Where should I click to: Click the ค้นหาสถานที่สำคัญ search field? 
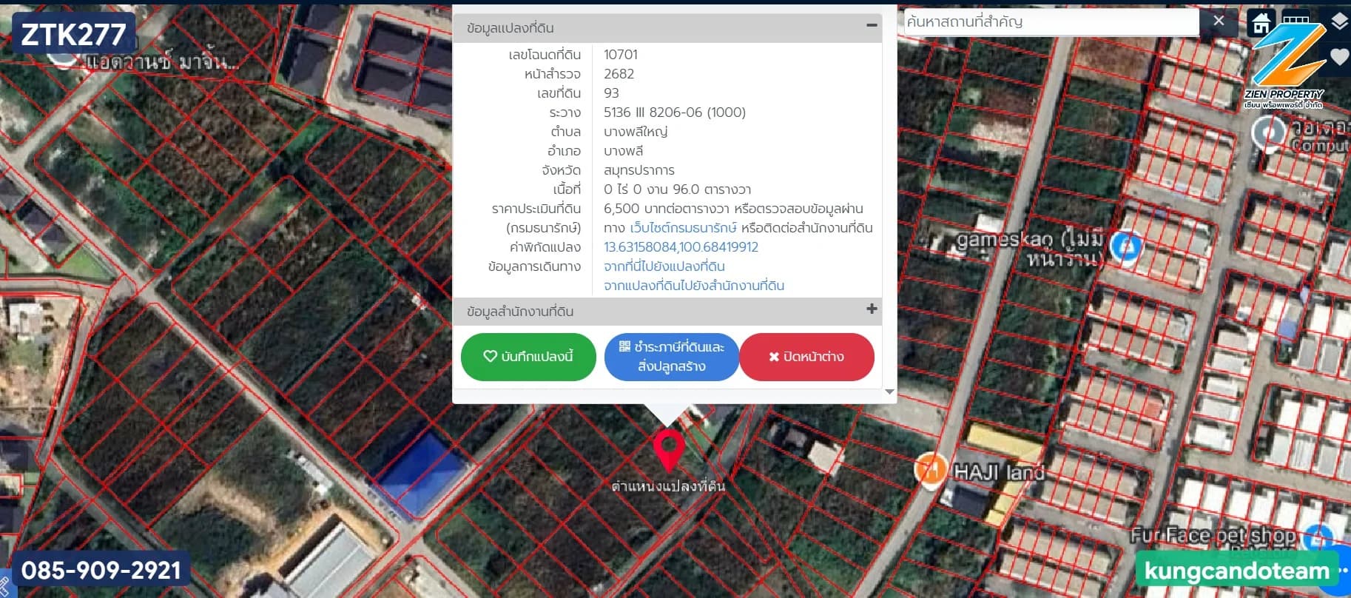pyautogui.click(x=1051, y=22)
